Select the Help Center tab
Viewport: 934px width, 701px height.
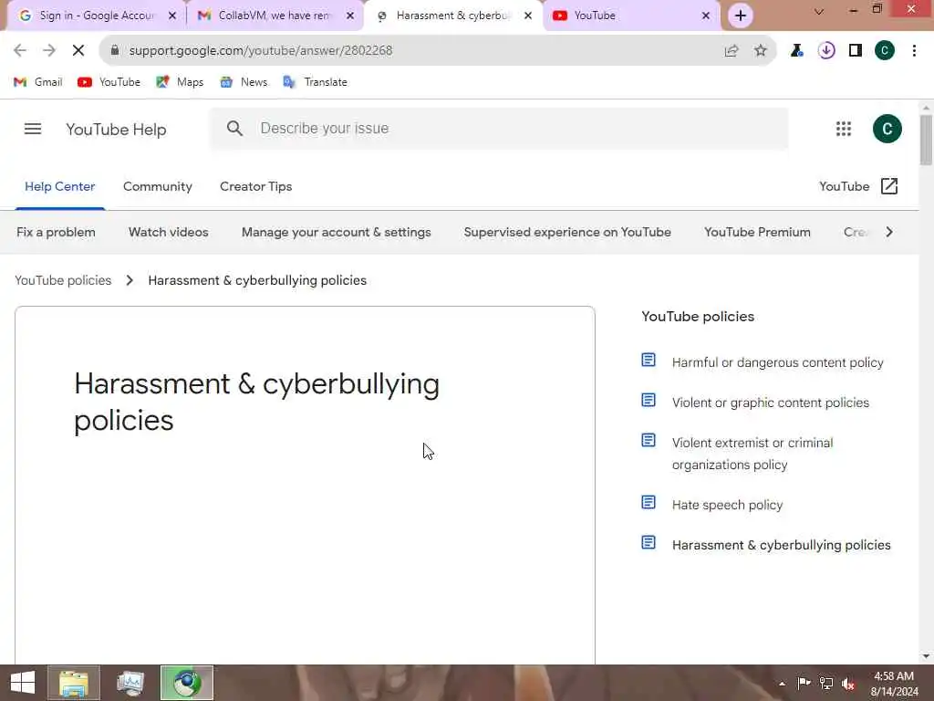pyautogui.click(x=59, y=186)
